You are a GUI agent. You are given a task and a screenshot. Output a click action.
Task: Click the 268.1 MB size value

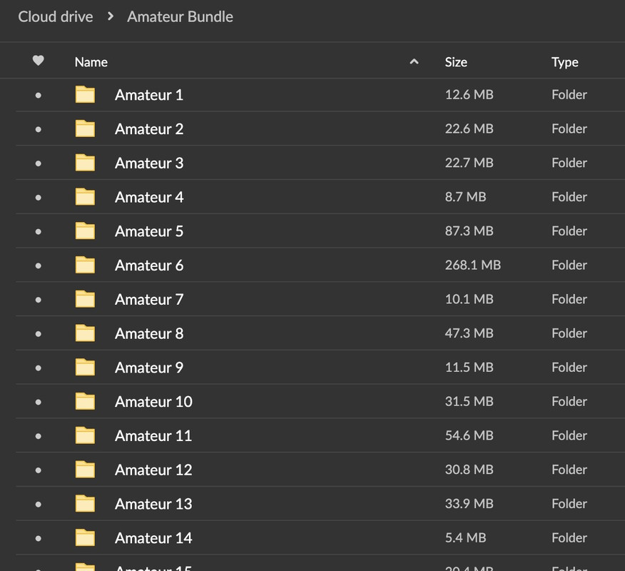473,265
